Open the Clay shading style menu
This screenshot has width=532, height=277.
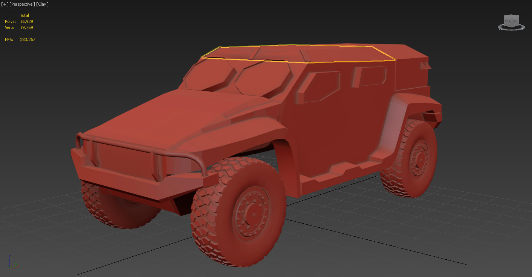point(41,4)
